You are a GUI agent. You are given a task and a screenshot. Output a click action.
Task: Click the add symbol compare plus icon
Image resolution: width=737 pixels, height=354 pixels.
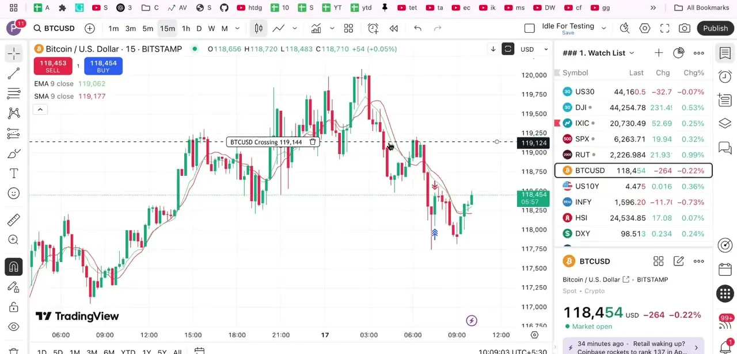pos(90,28)
